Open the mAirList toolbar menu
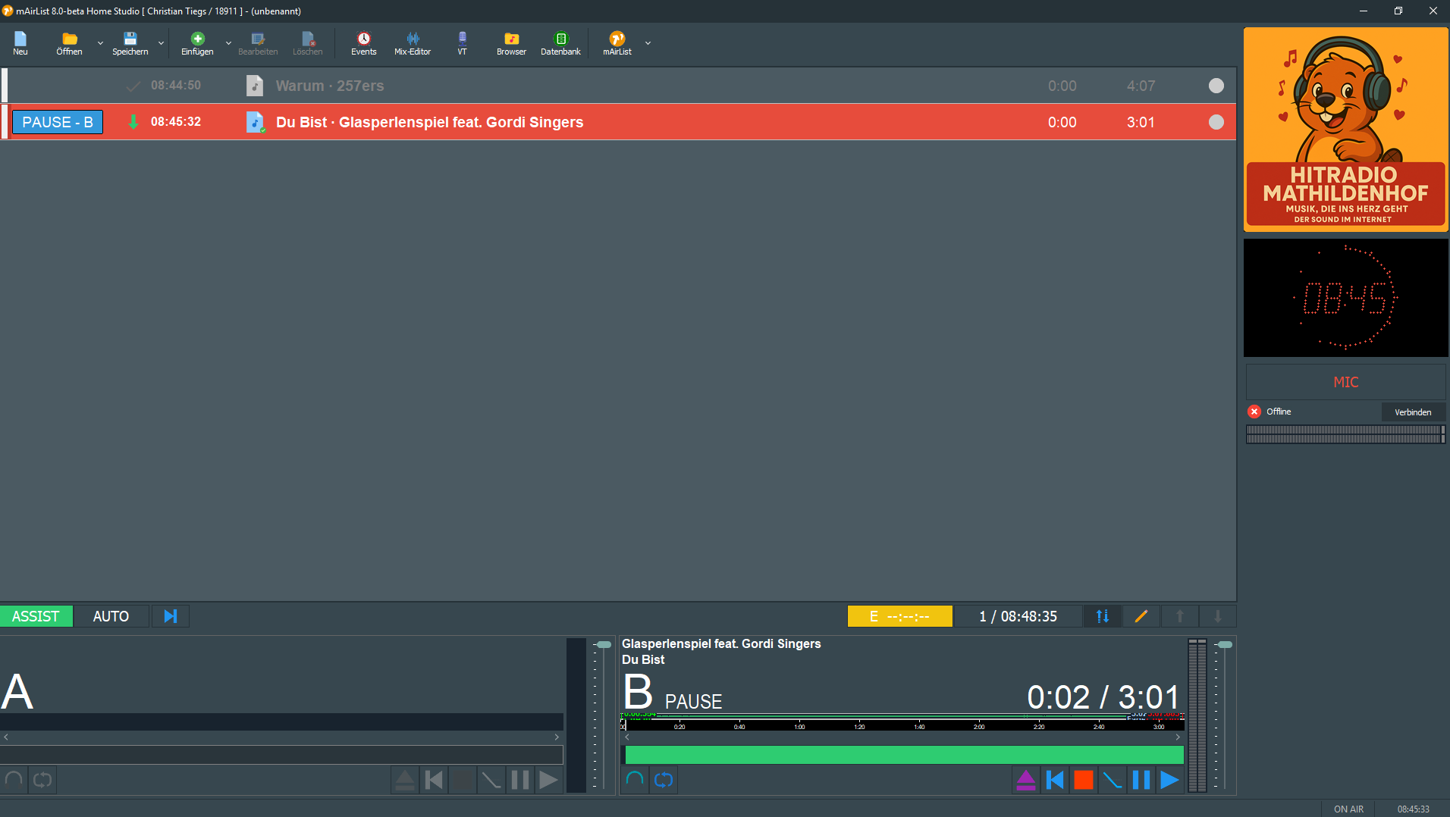Viewport: 1450px width, 817px height. coord(617,43)
